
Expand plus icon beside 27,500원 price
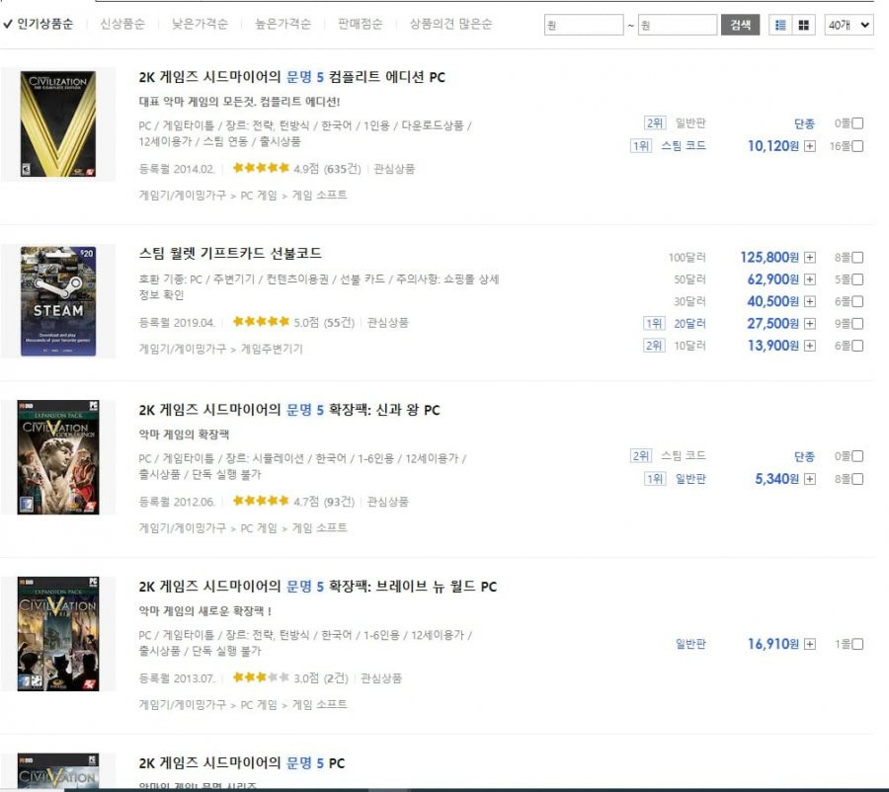810,324
